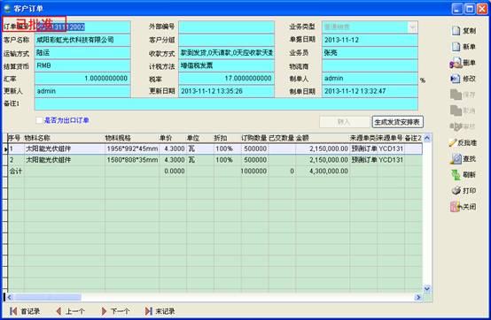
Task: Go to next record 下一个
Action: click(115, 311)
